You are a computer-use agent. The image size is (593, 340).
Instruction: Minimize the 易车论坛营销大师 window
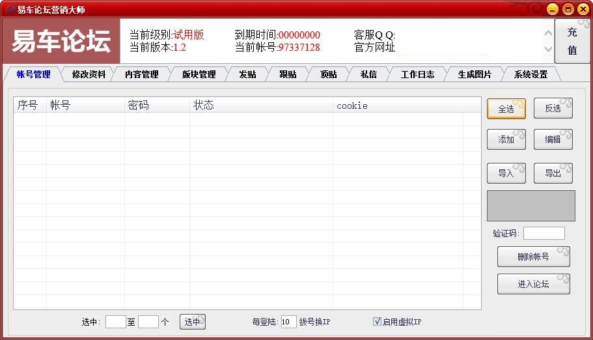553,9
